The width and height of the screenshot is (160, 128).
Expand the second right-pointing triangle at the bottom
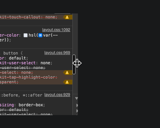(77, 111)
